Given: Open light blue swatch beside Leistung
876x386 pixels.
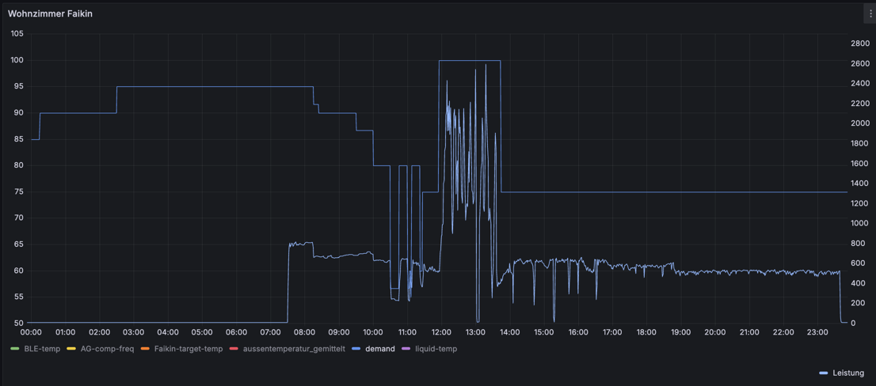Looking at the screenshot, I should pos(824,373).
